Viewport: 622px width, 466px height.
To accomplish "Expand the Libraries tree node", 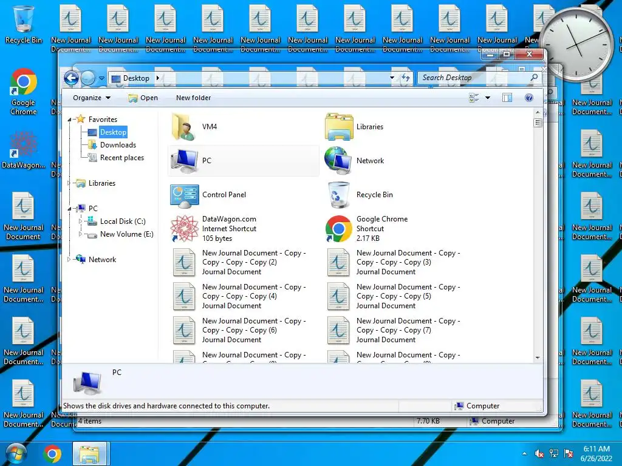I will tap(69, 183).
